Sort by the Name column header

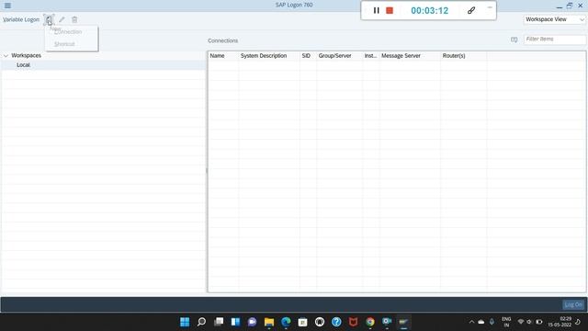pos(223,55)
